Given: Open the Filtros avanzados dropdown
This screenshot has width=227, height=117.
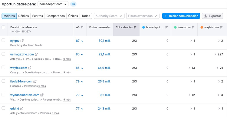Looking at the screenshot, I should click(x=143, y=16).
